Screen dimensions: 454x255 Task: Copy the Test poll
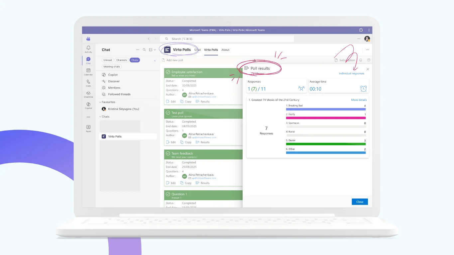186,142
